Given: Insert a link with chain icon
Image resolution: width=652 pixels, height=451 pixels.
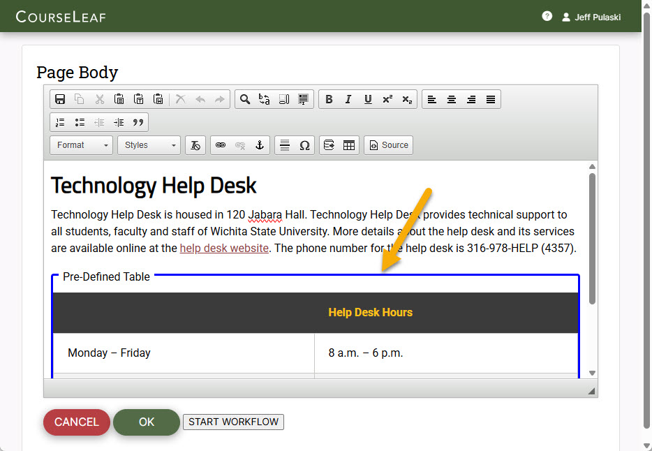Looking at the screenshot, I should pyautogui.click(x=221, y=145).
